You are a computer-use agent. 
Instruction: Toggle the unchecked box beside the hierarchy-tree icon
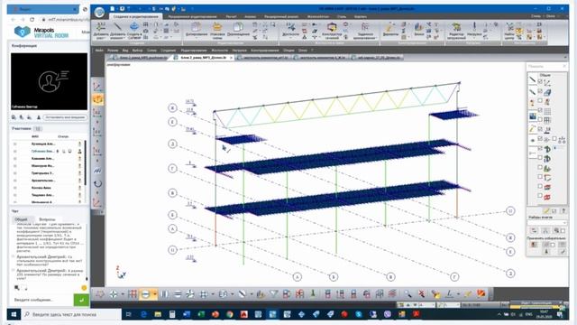pyautogui.click(x=554, y=139)
